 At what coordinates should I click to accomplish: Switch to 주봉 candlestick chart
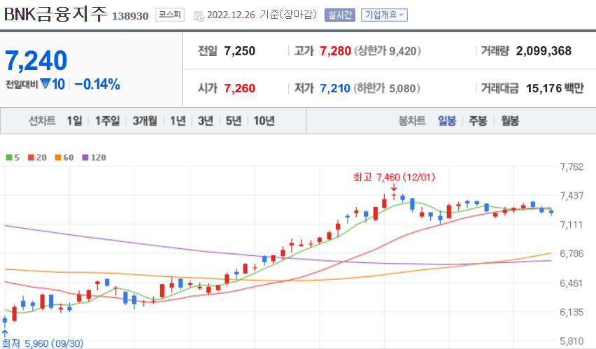478,121
